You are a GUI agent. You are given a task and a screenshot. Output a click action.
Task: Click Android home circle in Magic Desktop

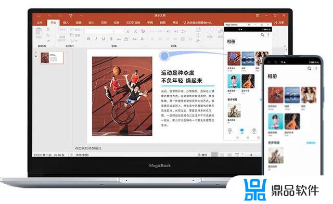pos(248,137)
